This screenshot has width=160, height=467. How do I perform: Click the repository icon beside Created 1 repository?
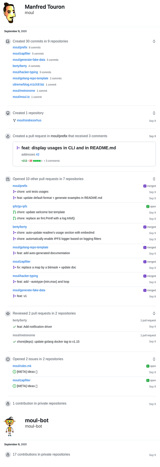pyautogui.click(x=8, y=113)
